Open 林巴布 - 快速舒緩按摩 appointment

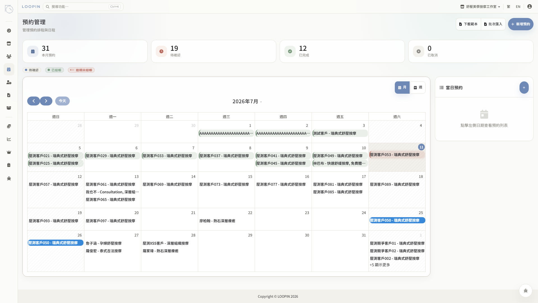(340, 163)
